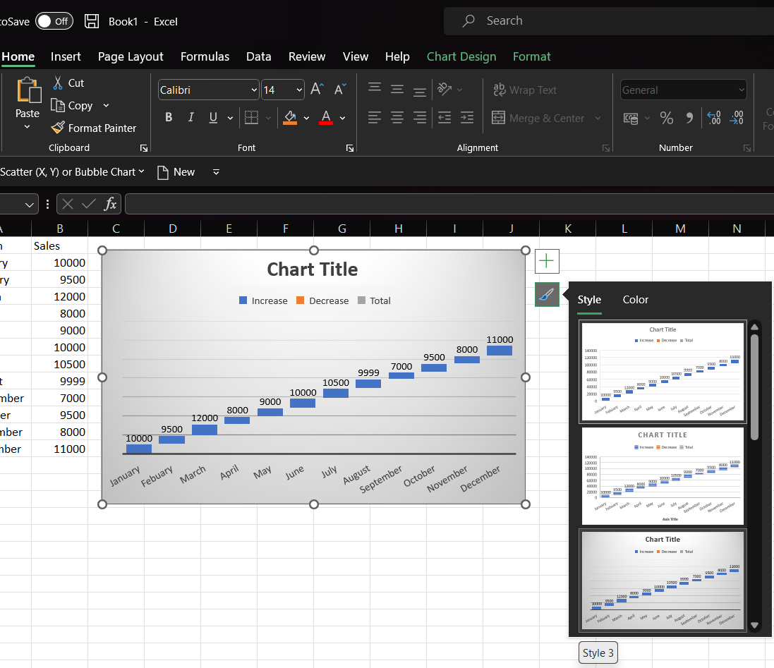Toggle the AutoSave switch
This screenshot has width=774, height=668.
pos(54,21)
